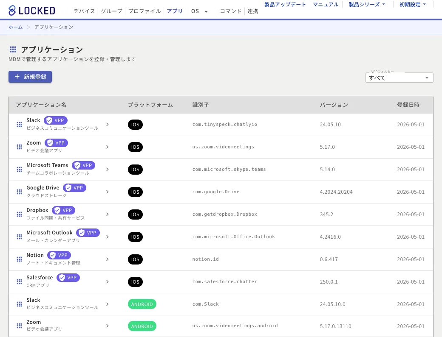Screen dimensions: 442x337
Task: Go to the 連携 tab
Action: coord(253,11)
